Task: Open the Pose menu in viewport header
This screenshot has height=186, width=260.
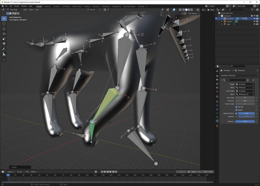Action: coord(37,10)
